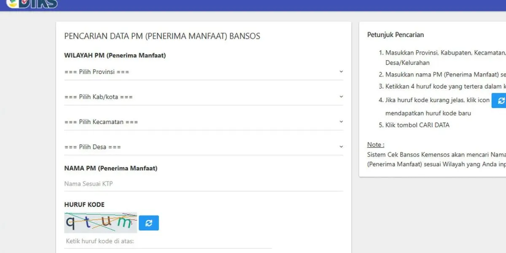506x253 pixels.
Task: Click the captcha code image
Action: pyautogui.click(x=101, y=223)
